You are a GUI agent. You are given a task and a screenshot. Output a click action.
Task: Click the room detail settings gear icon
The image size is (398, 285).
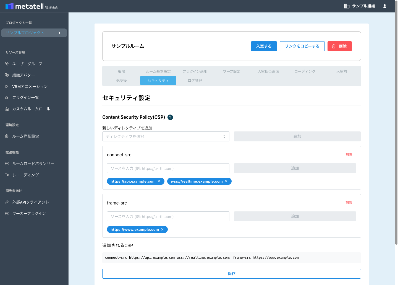click(7, 136)
